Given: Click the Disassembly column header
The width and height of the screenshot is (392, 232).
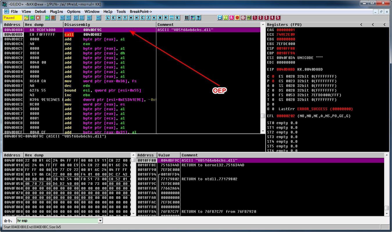Looking at the screenshot, I should 110,25.
